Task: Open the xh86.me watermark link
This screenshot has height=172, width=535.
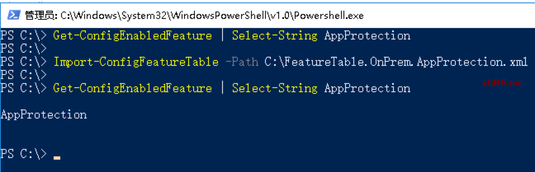Action: (502, 83)
